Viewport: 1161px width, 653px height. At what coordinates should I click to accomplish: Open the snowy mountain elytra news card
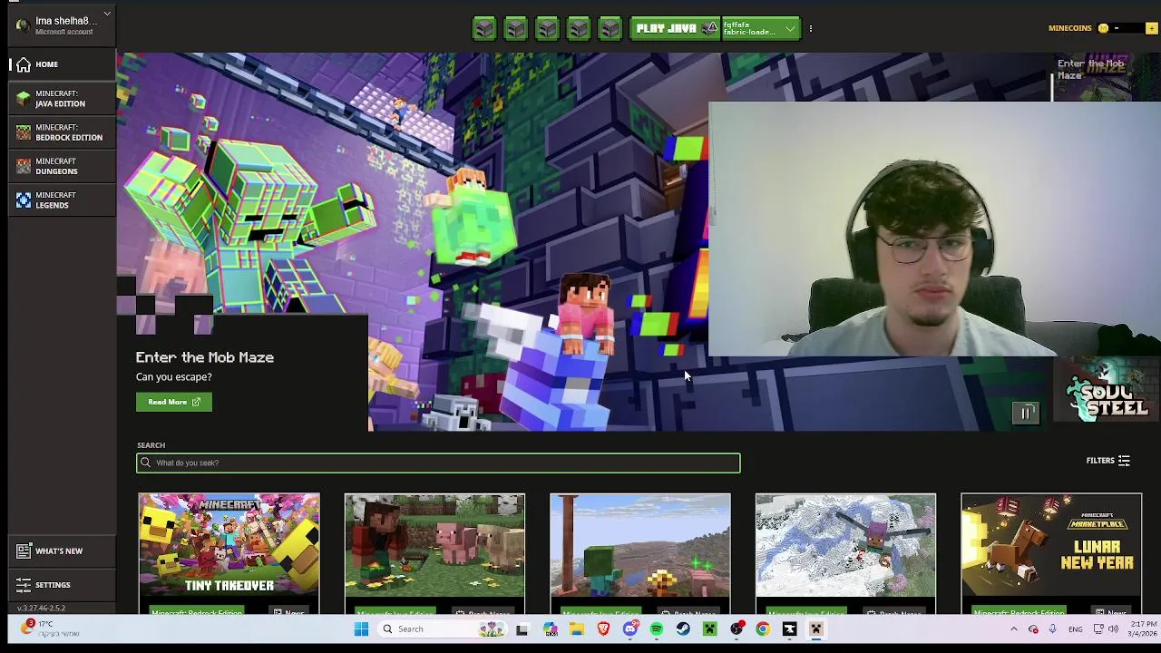845,553
